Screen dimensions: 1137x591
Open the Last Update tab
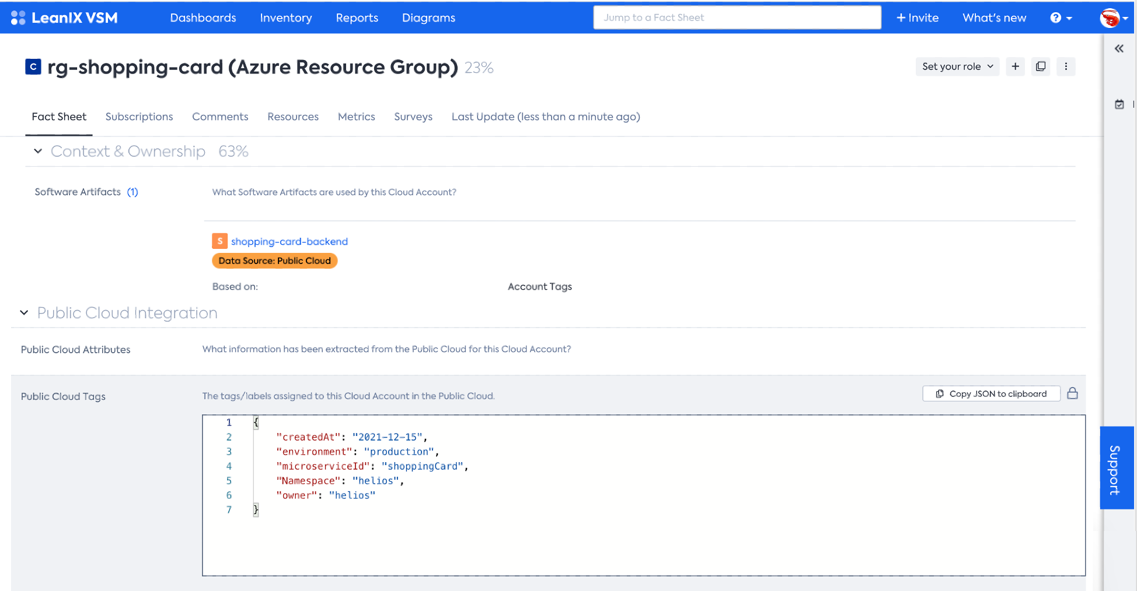coord(546,117)
